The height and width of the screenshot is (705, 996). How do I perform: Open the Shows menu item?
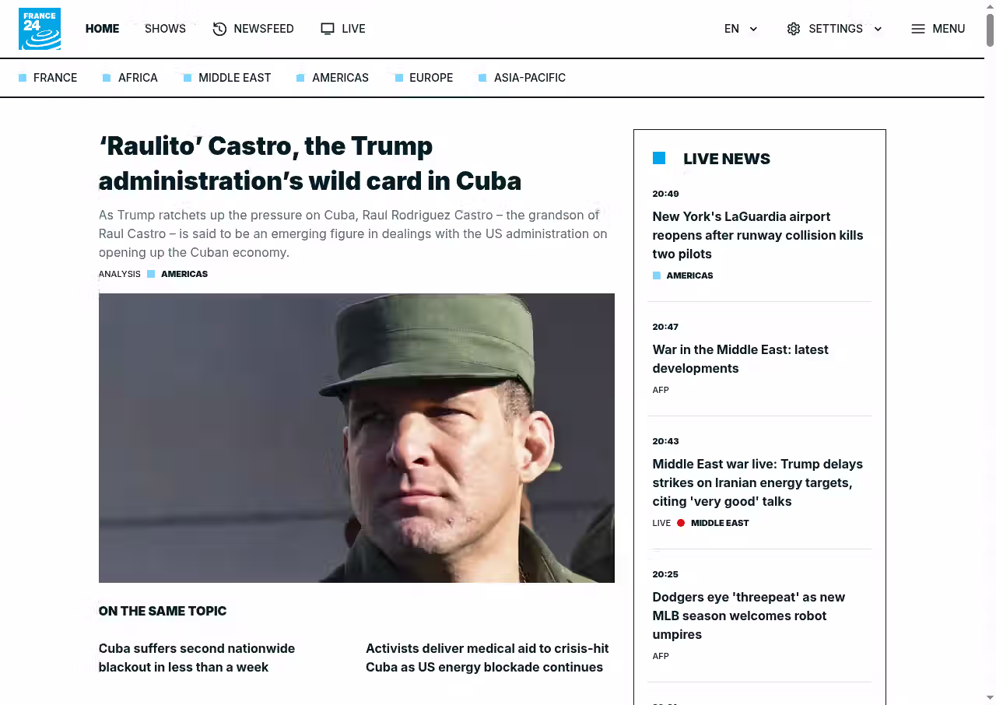[x=165, y=29]
